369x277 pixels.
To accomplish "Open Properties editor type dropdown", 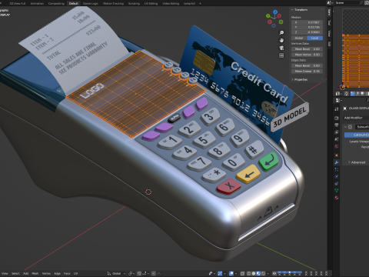I will coord(338,100).
